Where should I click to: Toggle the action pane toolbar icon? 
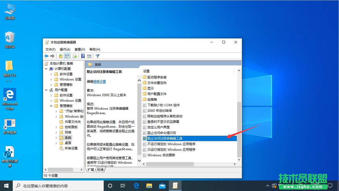click(x=89, y=56)
